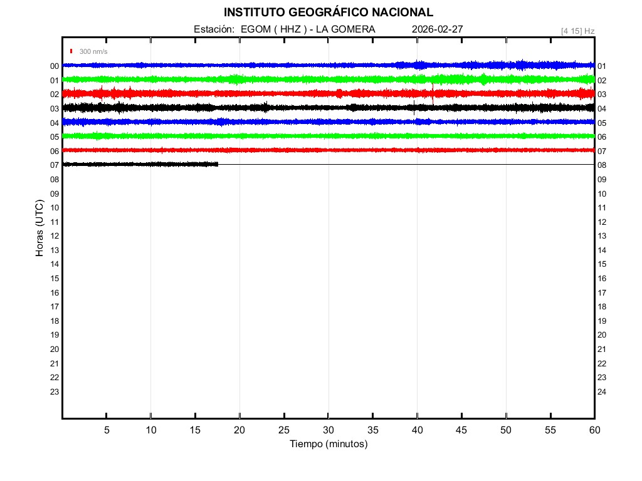The height and width of the screenshot is (481, 642).
Task: Click the 'INSTITUTO GEOGRÁFICO NACIONAL' title
Action: click(328, 13)
